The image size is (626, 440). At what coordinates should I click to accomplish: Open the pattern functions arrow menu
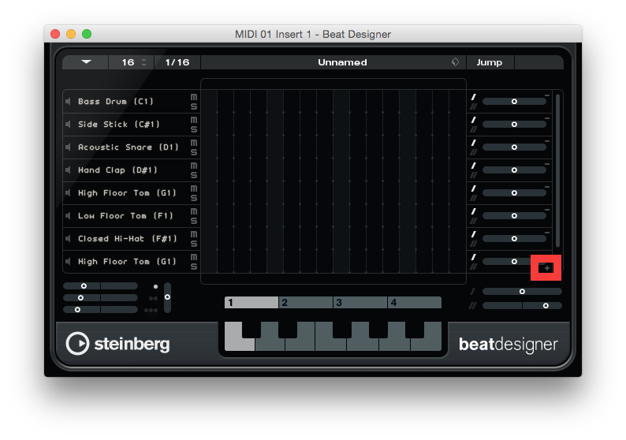86,62
